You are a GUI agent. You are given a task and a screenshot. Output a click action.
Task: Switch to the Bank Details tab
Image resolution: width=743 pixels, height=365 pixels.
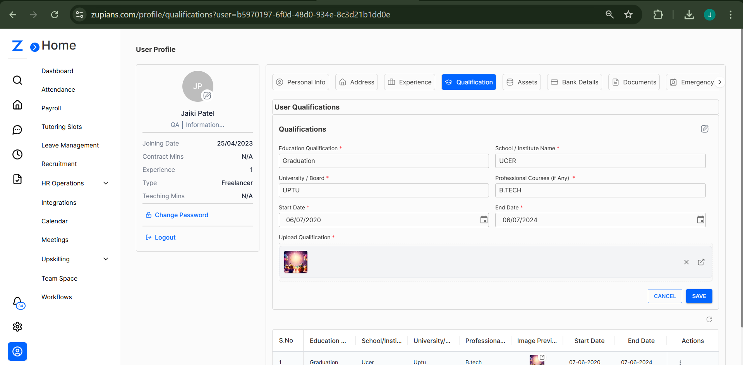point(574,82)
